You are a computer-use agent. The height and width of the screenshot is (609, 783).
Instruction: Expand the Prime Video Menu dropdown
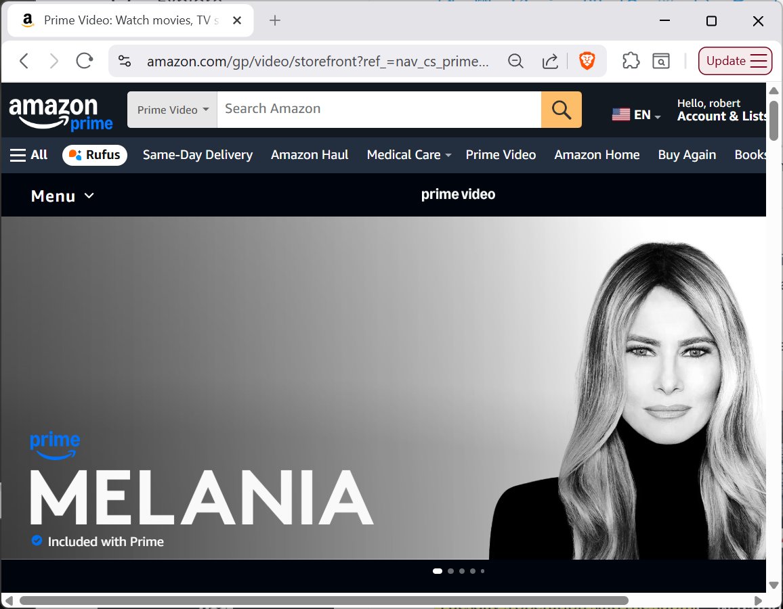[x=62, y=196]
